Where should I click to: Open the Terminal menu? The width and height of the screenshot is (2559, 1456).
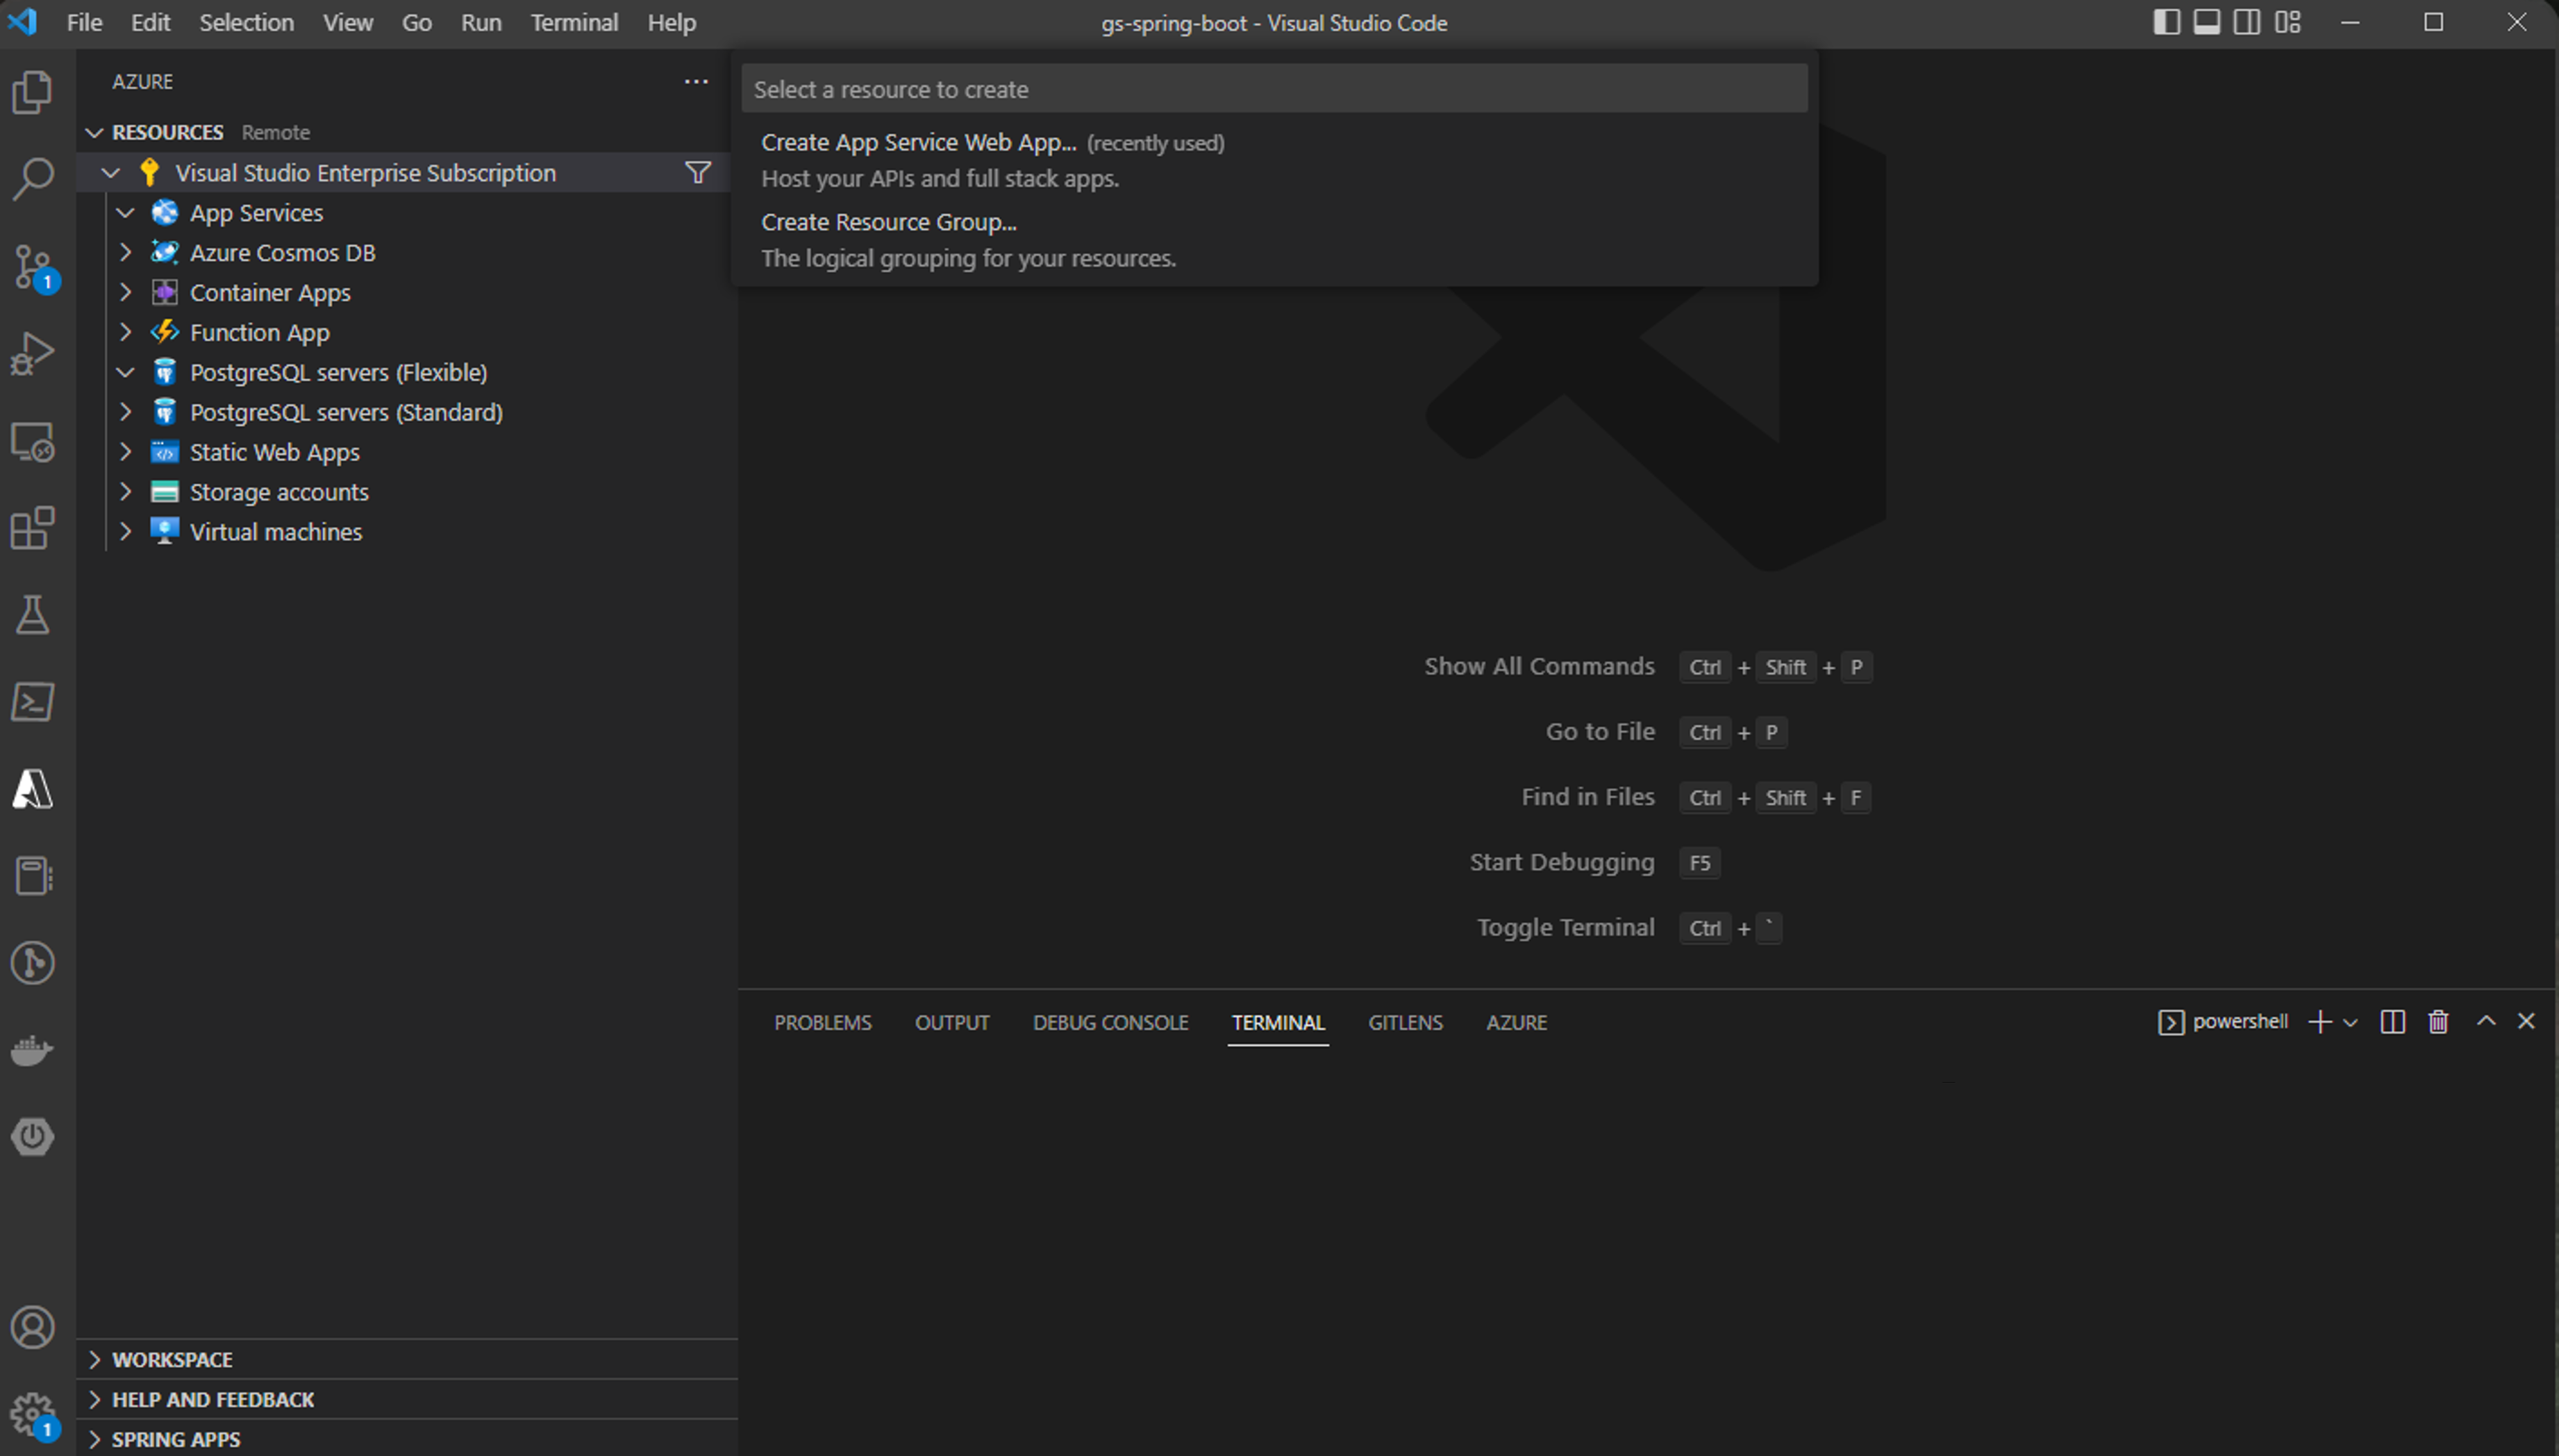[x=574, y=22]
